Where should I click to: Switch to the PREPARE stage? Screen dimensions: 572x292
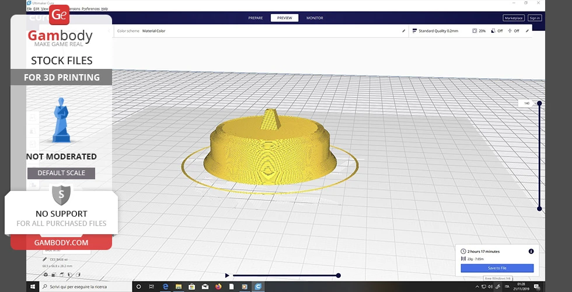tap(256, 18)
